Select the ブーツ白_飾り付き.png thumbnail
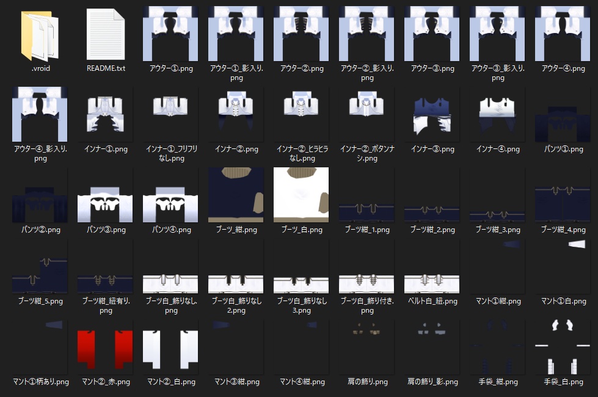The height and width of the screenshot is (397, 598). click(x=366, y=266)
